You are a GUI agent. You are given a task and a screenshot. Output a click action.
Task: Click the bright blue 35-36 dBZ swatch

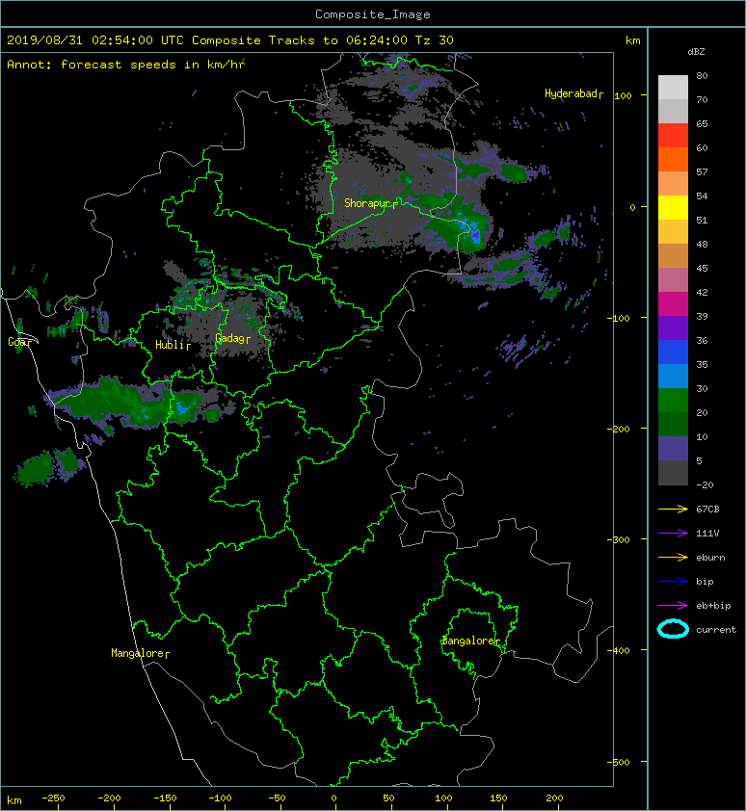(673, 353)
